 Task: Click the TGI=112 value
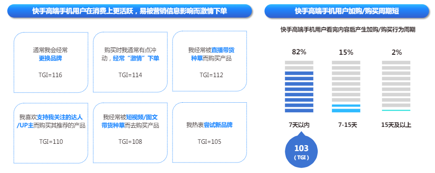point(211,75)
